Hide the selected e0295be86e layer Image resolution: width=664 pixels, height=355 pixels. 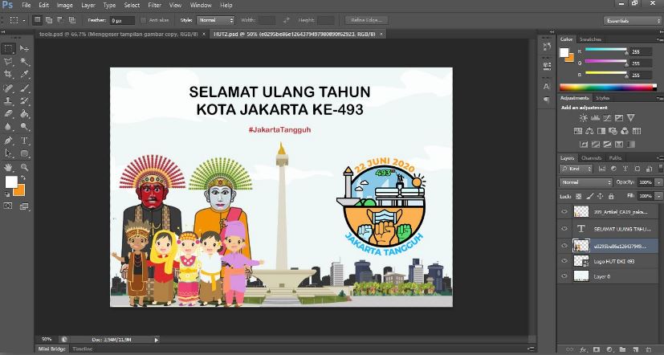[564, 246]
